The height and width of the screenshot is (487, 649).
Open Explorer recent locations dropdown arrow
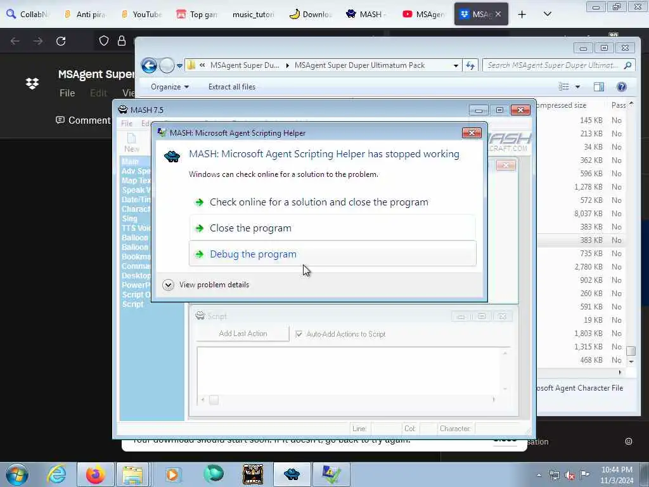[179, 65]
